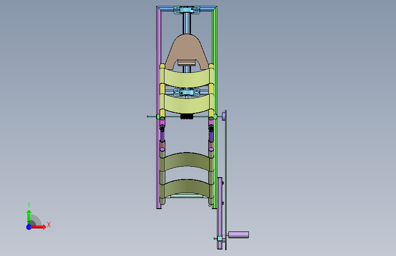Click the green Y axis arrow of triad

29,217
